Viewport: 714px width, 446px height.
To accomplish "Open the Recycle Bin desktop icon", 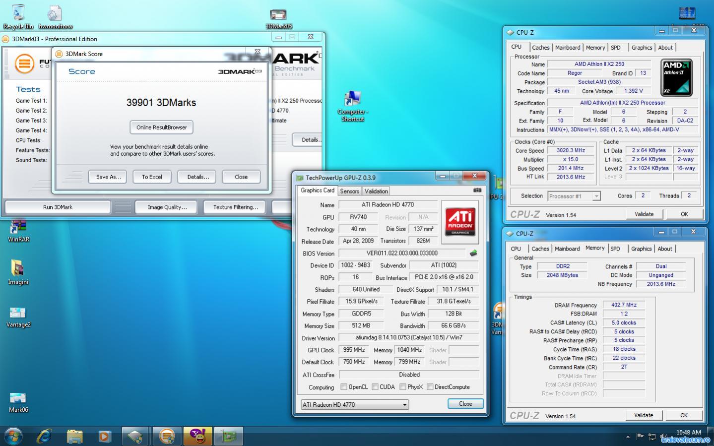I will point(18,17).
